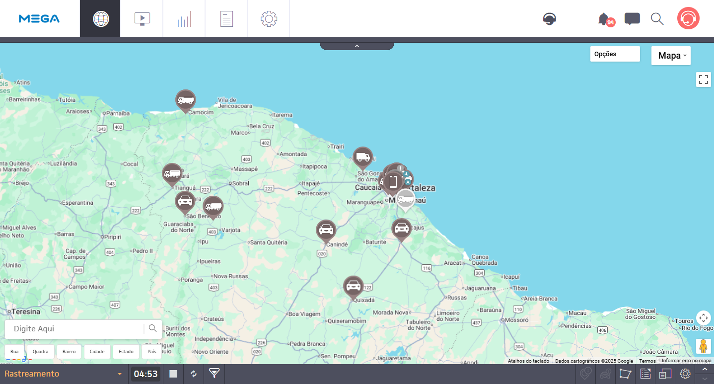Open the bar chart reports icon

(x=184, y=19)
